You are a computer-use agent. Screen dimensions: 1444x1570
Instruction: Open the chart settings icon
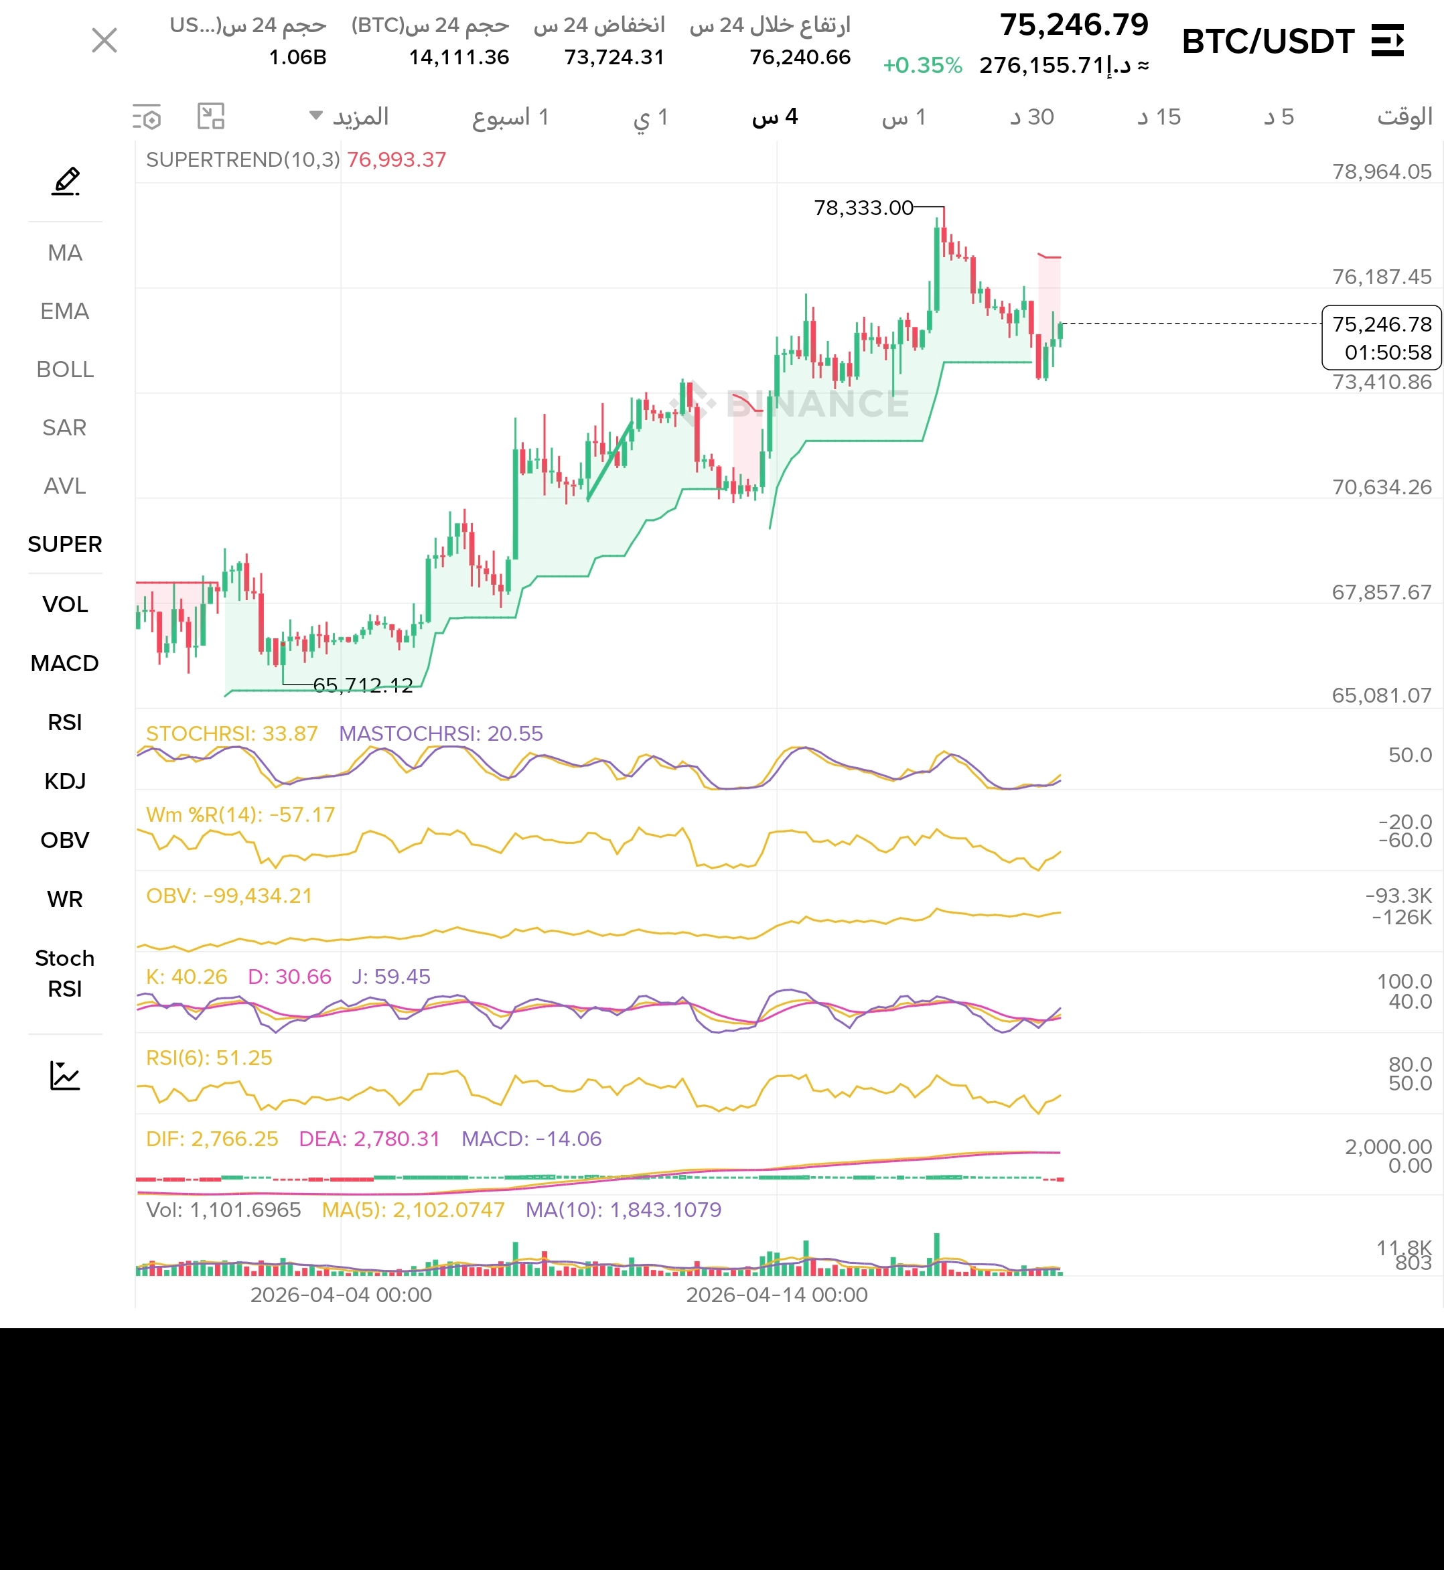coord(147,117)
